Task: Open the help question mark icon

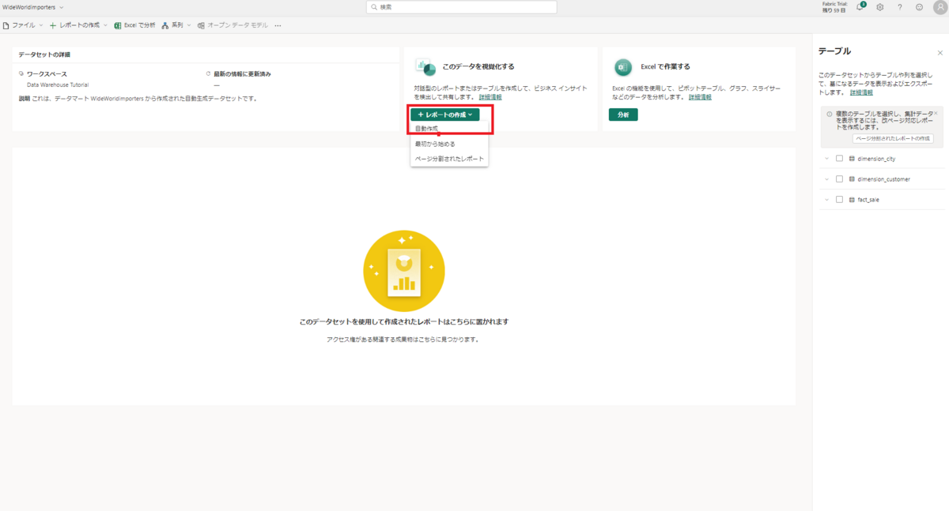Action: (x=899, y=7)
